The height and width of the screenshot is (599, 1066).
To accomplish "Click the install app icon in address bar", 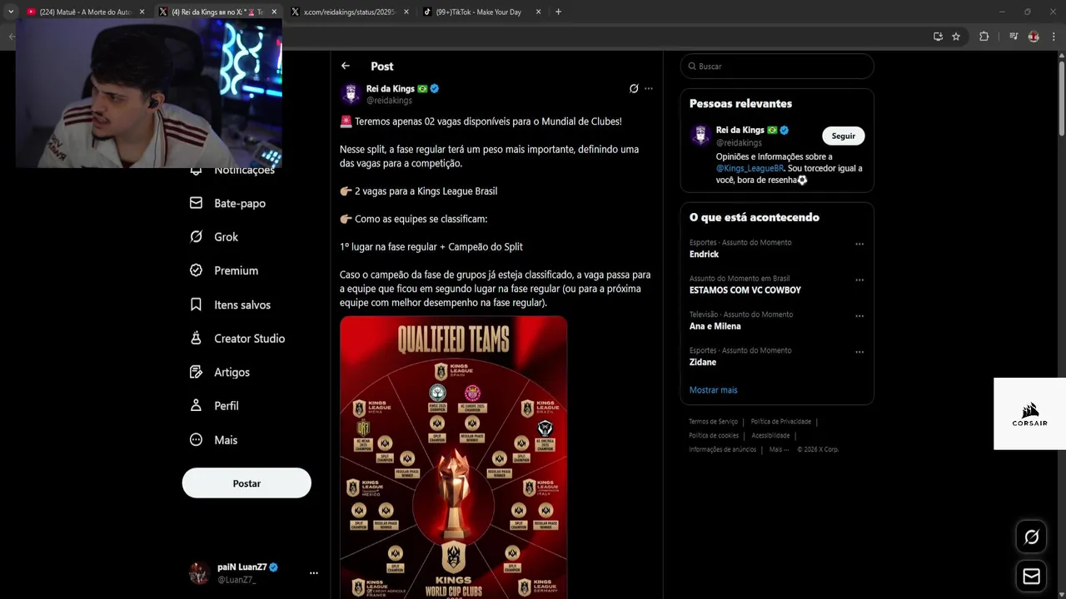I will [938, 37].
